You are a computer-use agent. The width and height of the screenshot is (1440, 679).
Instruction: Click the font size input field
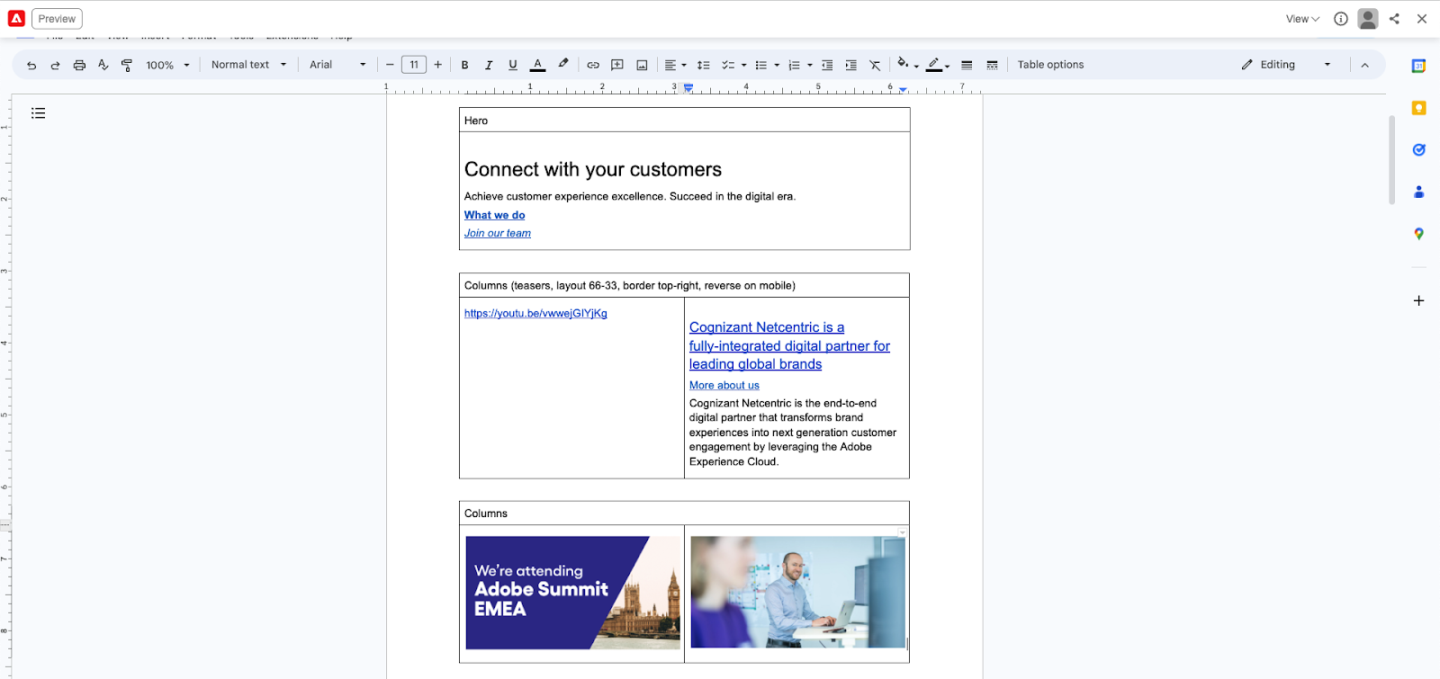point(414,65)
